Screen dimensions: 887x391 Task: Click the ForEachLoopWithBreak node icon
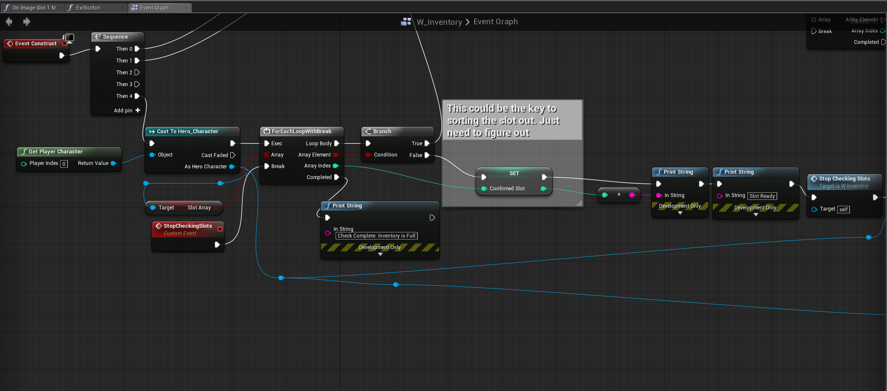pos(267,131)
